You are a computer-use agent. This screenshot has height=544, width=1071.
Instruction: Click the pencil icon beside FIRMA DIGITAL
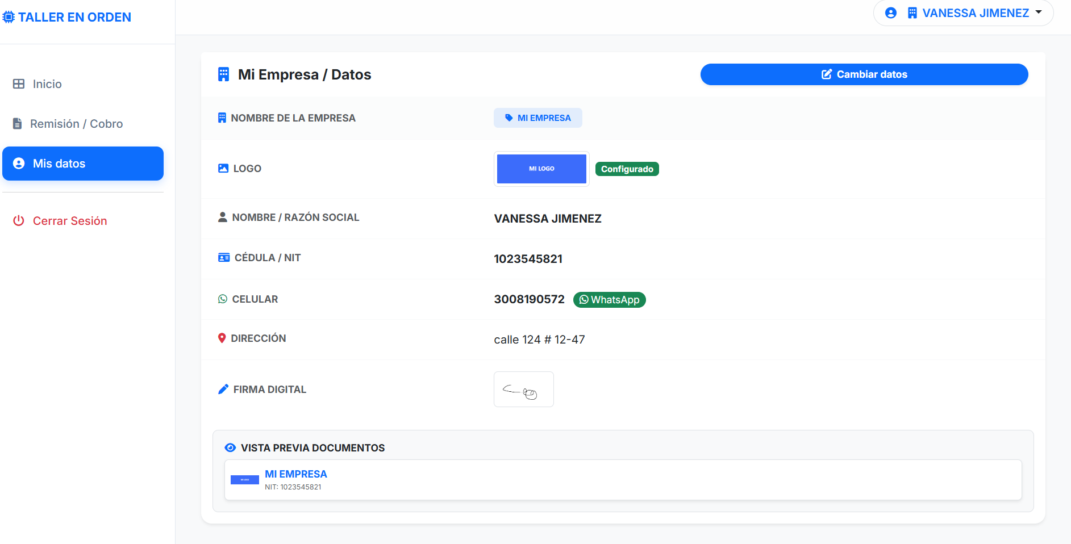(223, 389)
